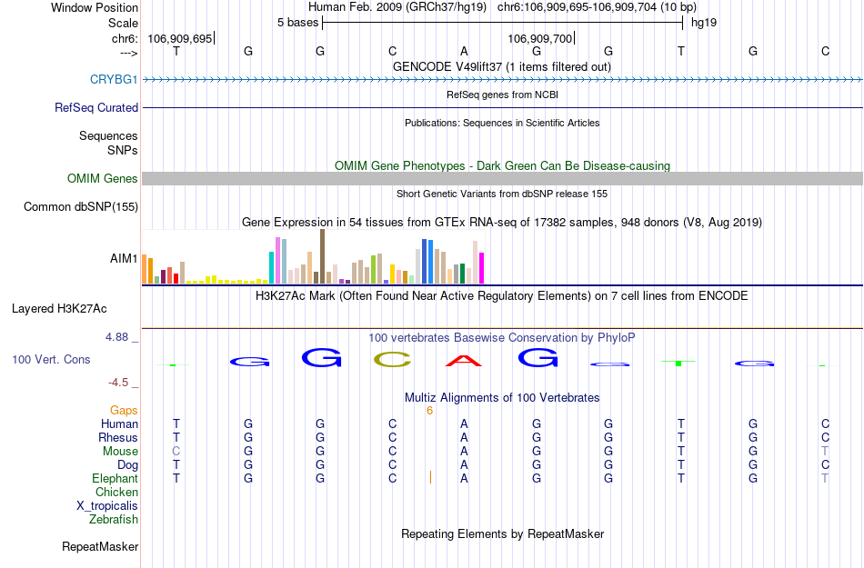Viewport: 864px width, 568px height.
Task: Select the X_tropicalis species row label
Action: click(x=107, y=506)
